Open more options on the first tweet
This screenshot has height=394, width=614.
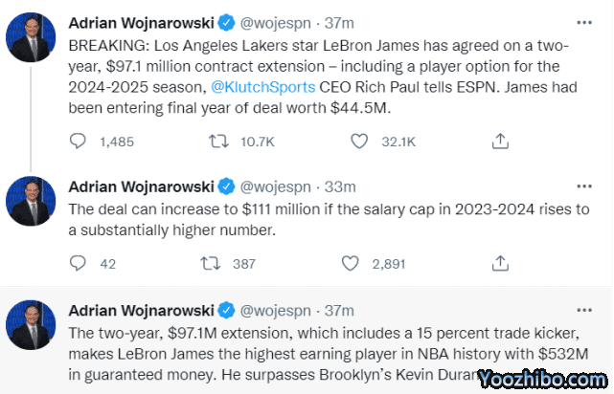click(584, 20)
